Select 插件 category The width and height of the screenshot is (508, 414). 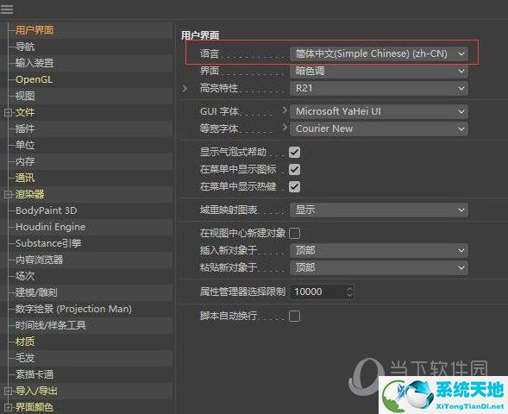tap(25, 129)
